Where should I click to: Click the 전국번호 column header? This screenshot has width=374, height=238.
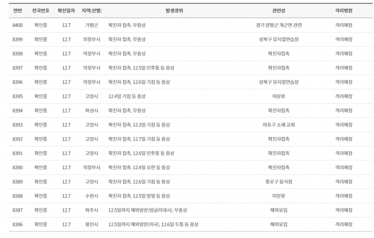coord(41,11)
